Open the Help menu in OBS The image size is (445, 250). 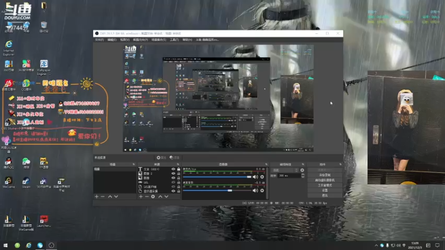187,40
